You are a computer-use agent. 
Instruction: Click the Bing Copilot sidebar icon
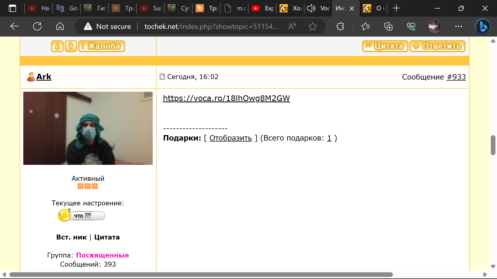coord(483,26)
